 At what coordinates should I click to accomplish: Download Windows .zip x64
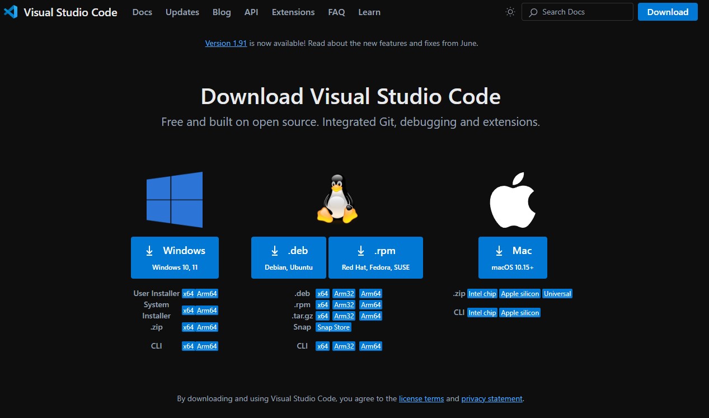click(188, 327)
